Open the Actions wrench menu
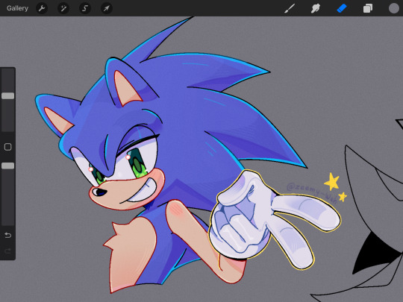Screen dimensions: 403x302 (x=42, y=8)
